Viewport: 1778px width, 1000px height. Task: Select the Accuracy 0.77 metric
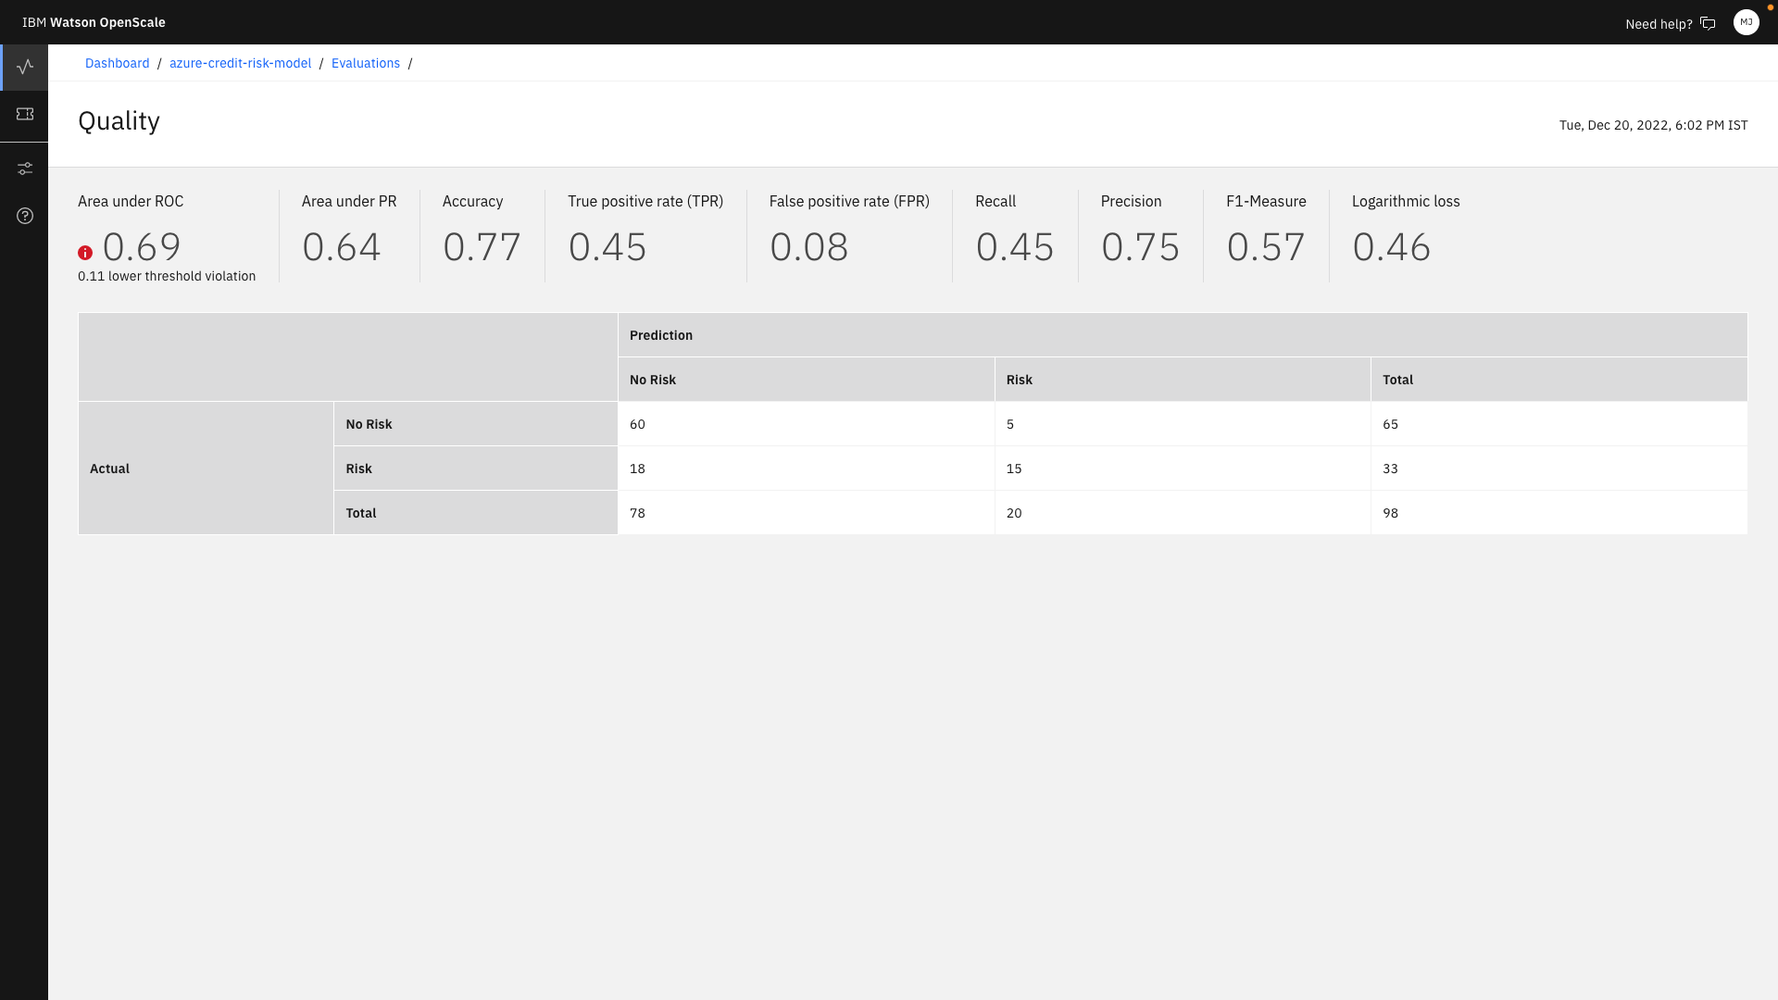click(x=482, y=246)
